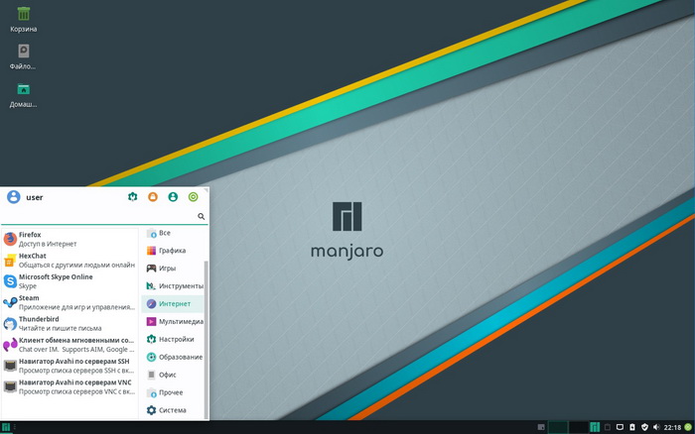Viewport: 695px width, 434px height.
Task: Select the Настройки category
Action: (173, 339)
